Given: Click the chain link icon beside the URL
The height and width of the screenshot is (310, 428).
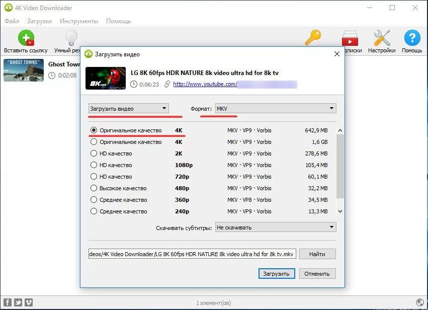Looking at the screenshot, I should (167, 84).
